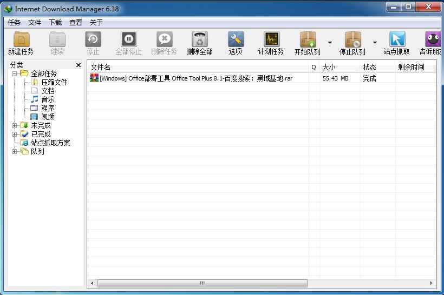
Task: Click the 全部停止 stop-all icon
Action: tap(128, 39)
